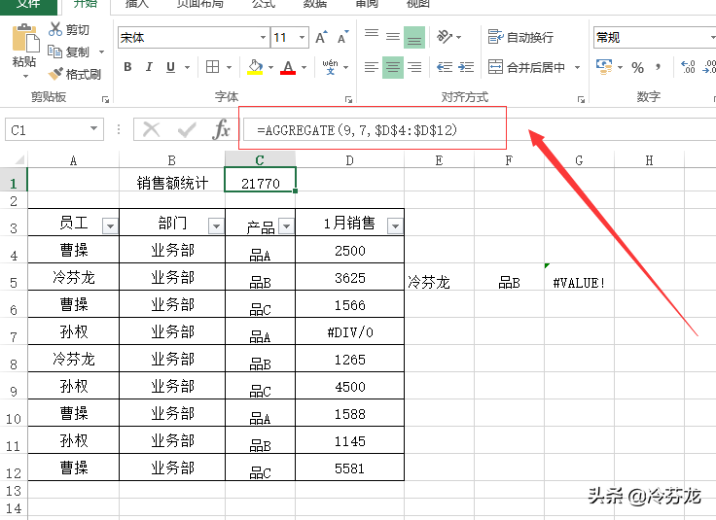Click Merge and Center (合并后居中) button
716x520 pixels.
point(526,67)
